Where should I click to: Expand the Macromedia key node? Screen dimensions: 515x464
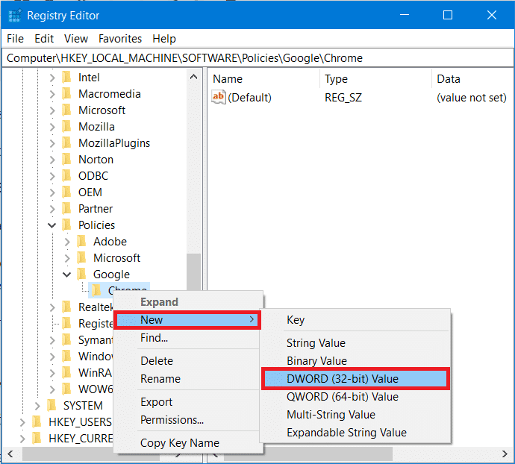pos(52,94)
